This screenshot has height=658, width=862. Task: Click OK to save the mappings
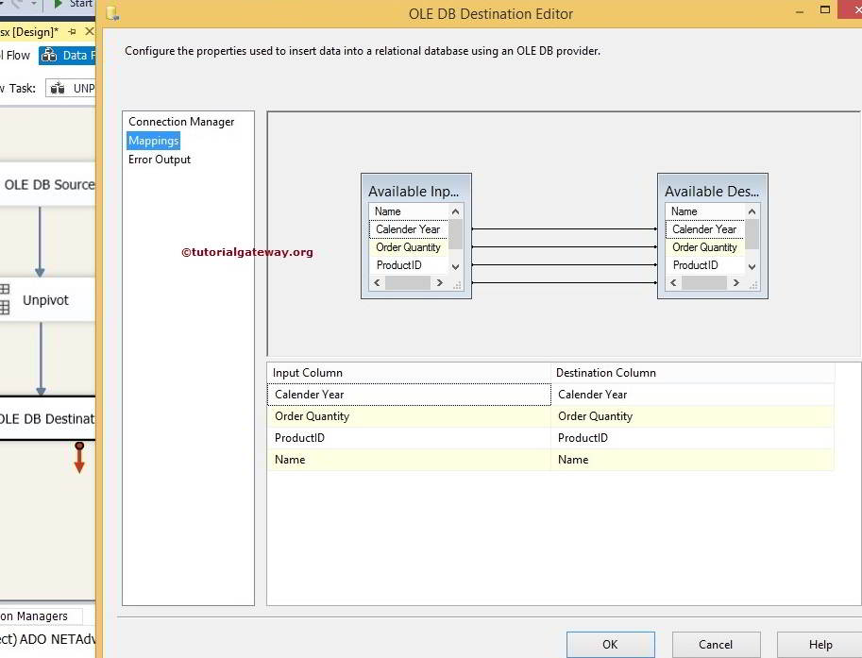610,644
